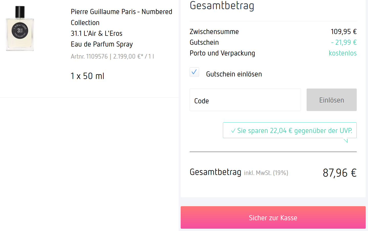The width and height of the screenshot is (368, 231).
Task: Focus the voucher Code input field
Action: point(245,100)
